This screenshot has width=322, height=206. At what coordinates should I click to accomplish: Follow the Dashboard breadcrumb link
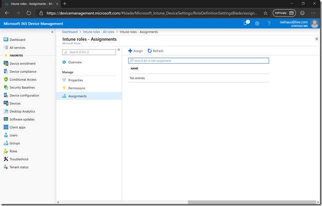click(70, 31)
